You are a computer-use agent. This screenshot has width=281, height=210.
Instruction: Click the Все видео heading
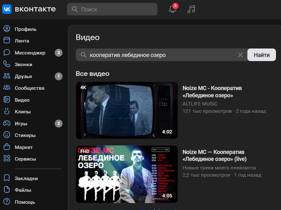tap(92, 74)
